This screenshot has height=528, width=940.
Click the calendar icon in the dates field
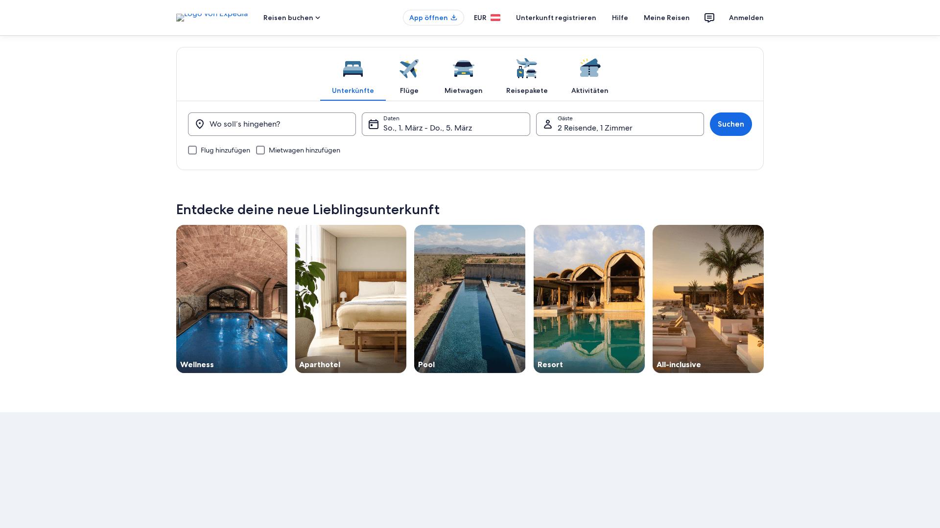tap(374, 124)
